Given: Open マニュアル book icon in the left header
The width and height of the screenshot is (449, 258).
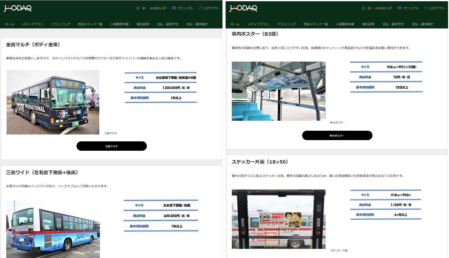Looking at the screenshot, I should [x=174, y=8].
